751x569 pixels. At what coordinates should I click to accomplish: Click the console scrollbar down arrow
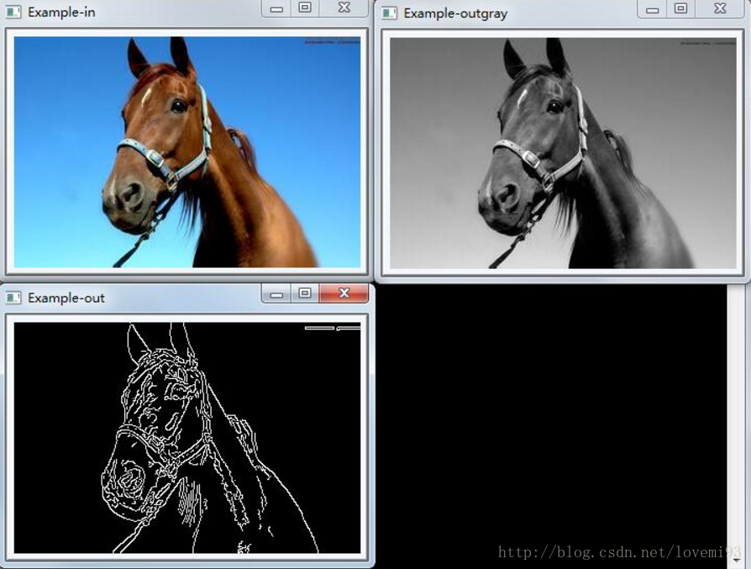coord(736,560)
